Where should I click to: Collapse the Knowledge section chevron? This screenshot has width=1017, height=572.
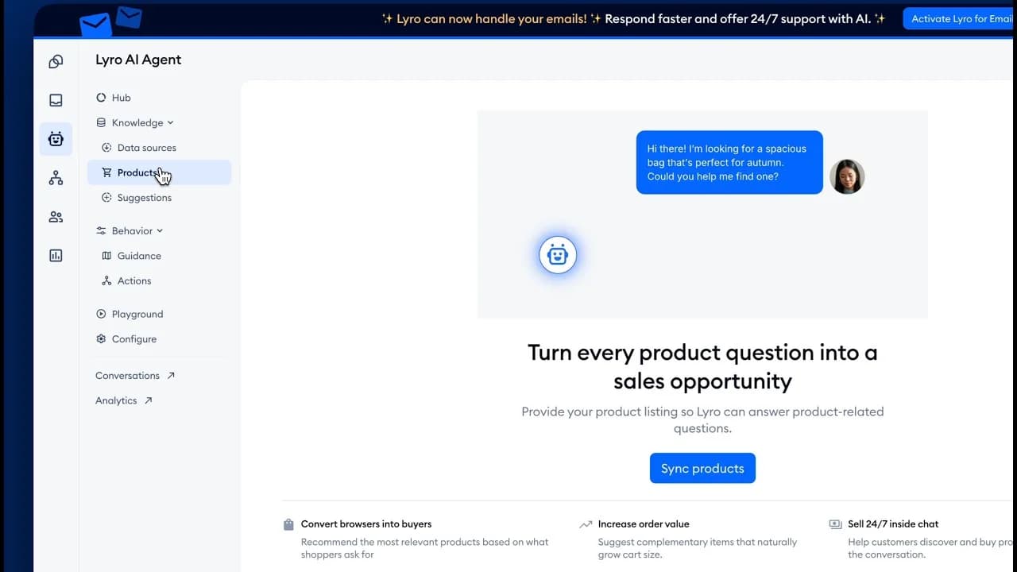pos(171,123)
